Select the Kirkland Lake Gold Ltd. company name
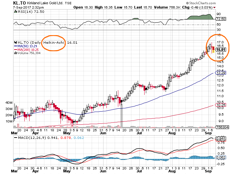The width and height of the screenshot is (230, 174). 45,3
